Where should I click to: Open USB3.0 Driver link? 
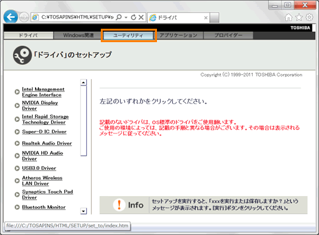coord(39,168)
